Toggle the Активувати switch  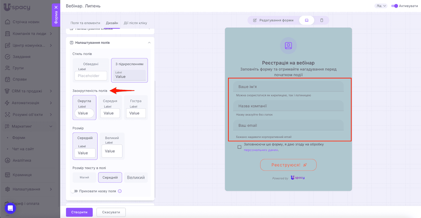394,6
